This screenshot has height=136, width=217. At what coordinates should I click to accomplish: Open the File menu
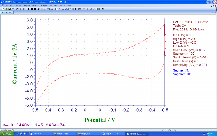[x=6, y=5]
